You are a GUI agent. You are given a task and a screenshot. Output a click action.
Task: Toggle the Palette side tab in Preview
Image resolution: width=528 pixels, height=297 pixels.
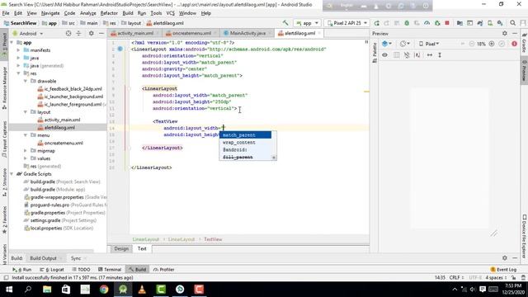click(375, 53)
